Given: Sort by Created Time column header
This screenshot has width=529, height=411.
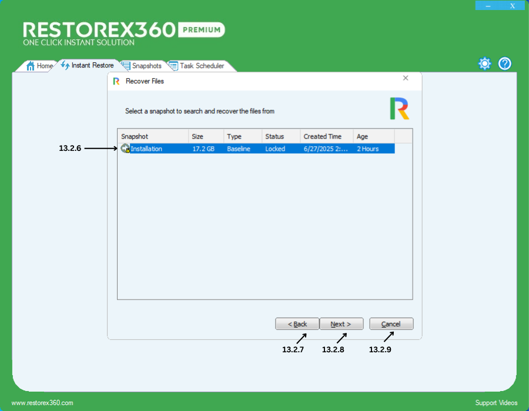Looking at the screenshot, I should coord(326,136).
